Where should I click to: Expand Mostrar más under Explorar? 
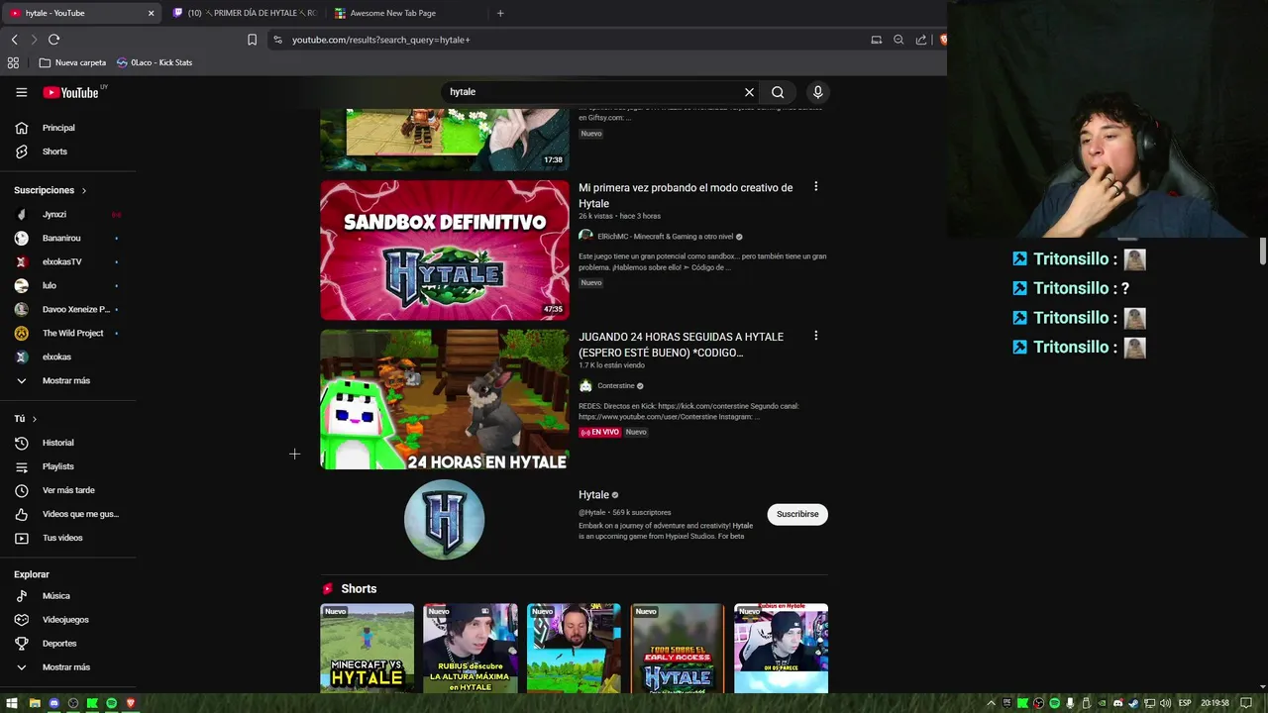click(67, 667)
